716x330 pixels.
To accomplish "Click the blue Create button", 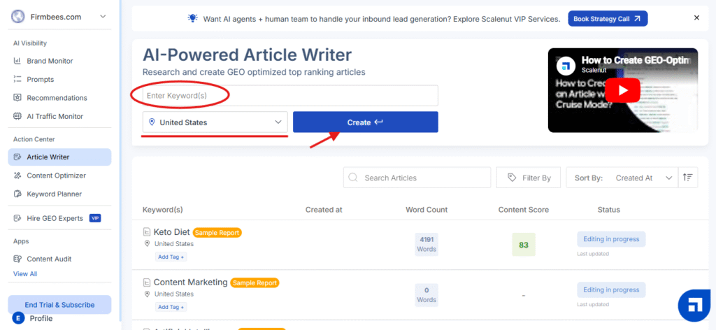I will tap(365, 122).
